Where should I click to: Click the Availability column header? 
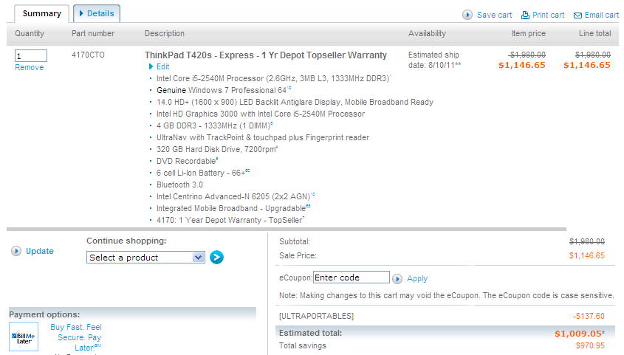click(x=427, y=34)
